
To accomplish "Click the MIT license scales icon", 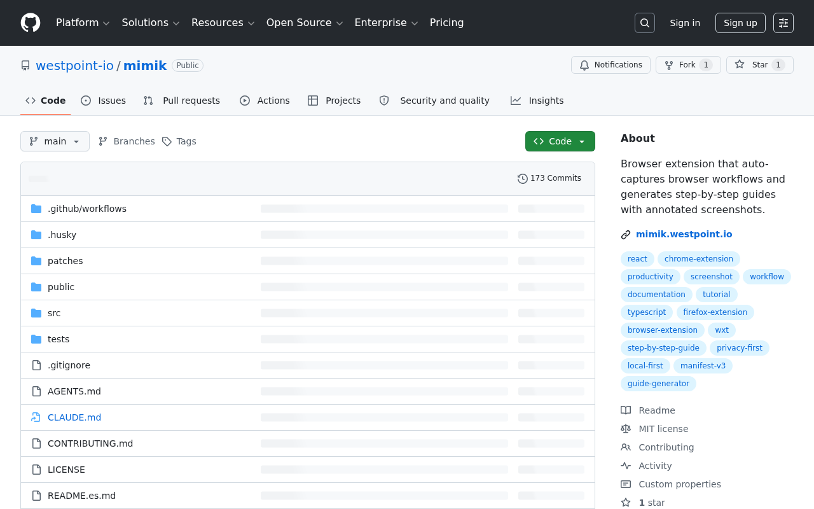I will pos(626,429).
